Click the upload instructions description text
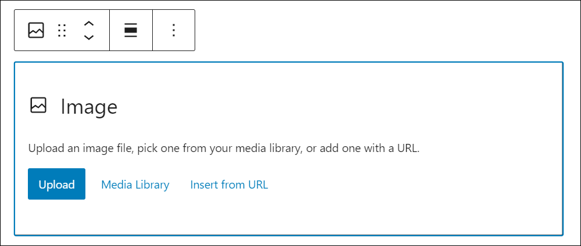The height and width of the screenshot is (246, 581). pos(224,149)
